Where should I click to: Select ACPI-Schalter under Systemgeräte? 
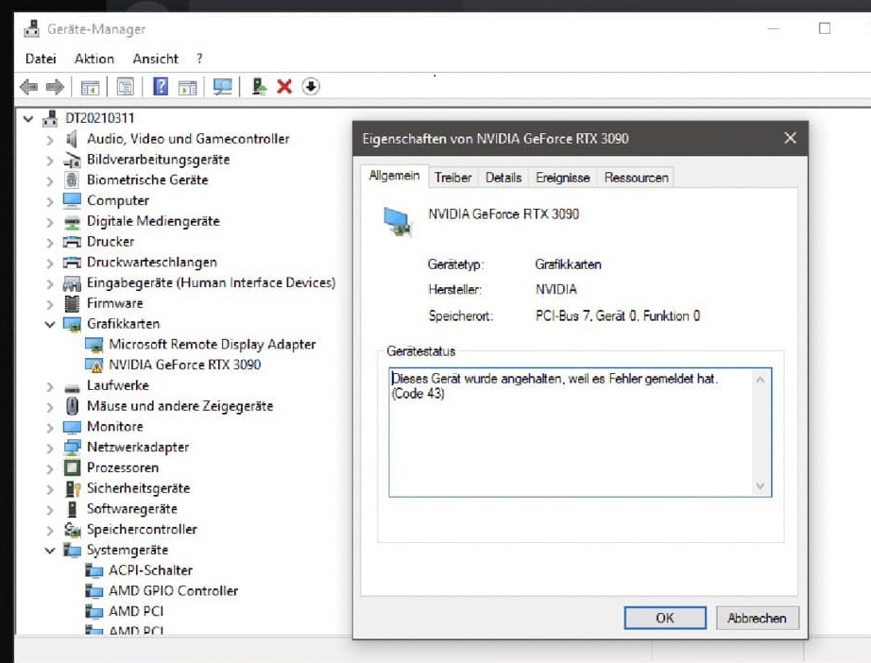(150, 570)
